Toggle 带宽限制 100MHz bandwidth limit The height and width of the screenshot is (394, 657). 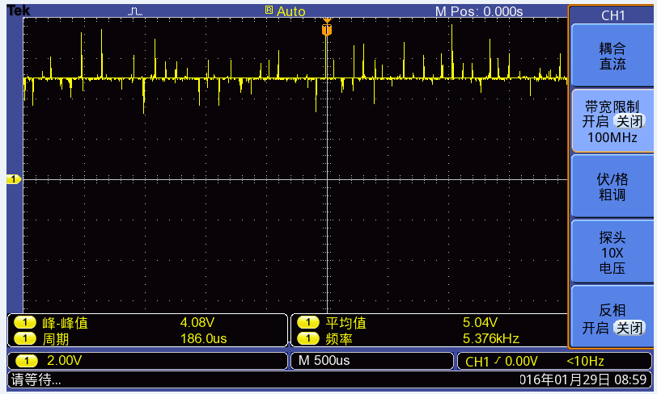click(x=612, y=121)
